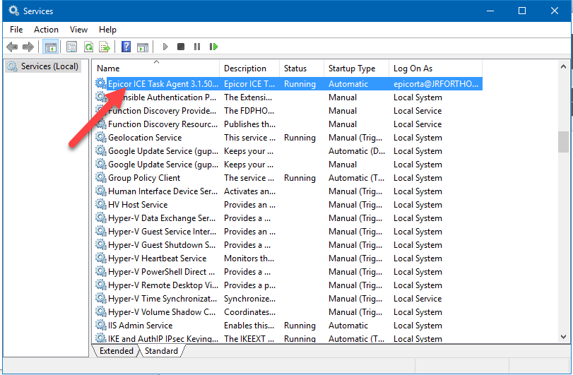
Task: Select the Hyper-V Time Synchronization service
Action: click(x=288, y=298)
